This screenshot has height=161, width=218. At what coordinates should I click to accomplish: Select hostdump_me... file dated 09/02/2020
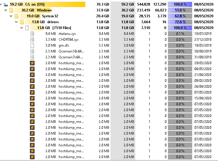point(71,81)
